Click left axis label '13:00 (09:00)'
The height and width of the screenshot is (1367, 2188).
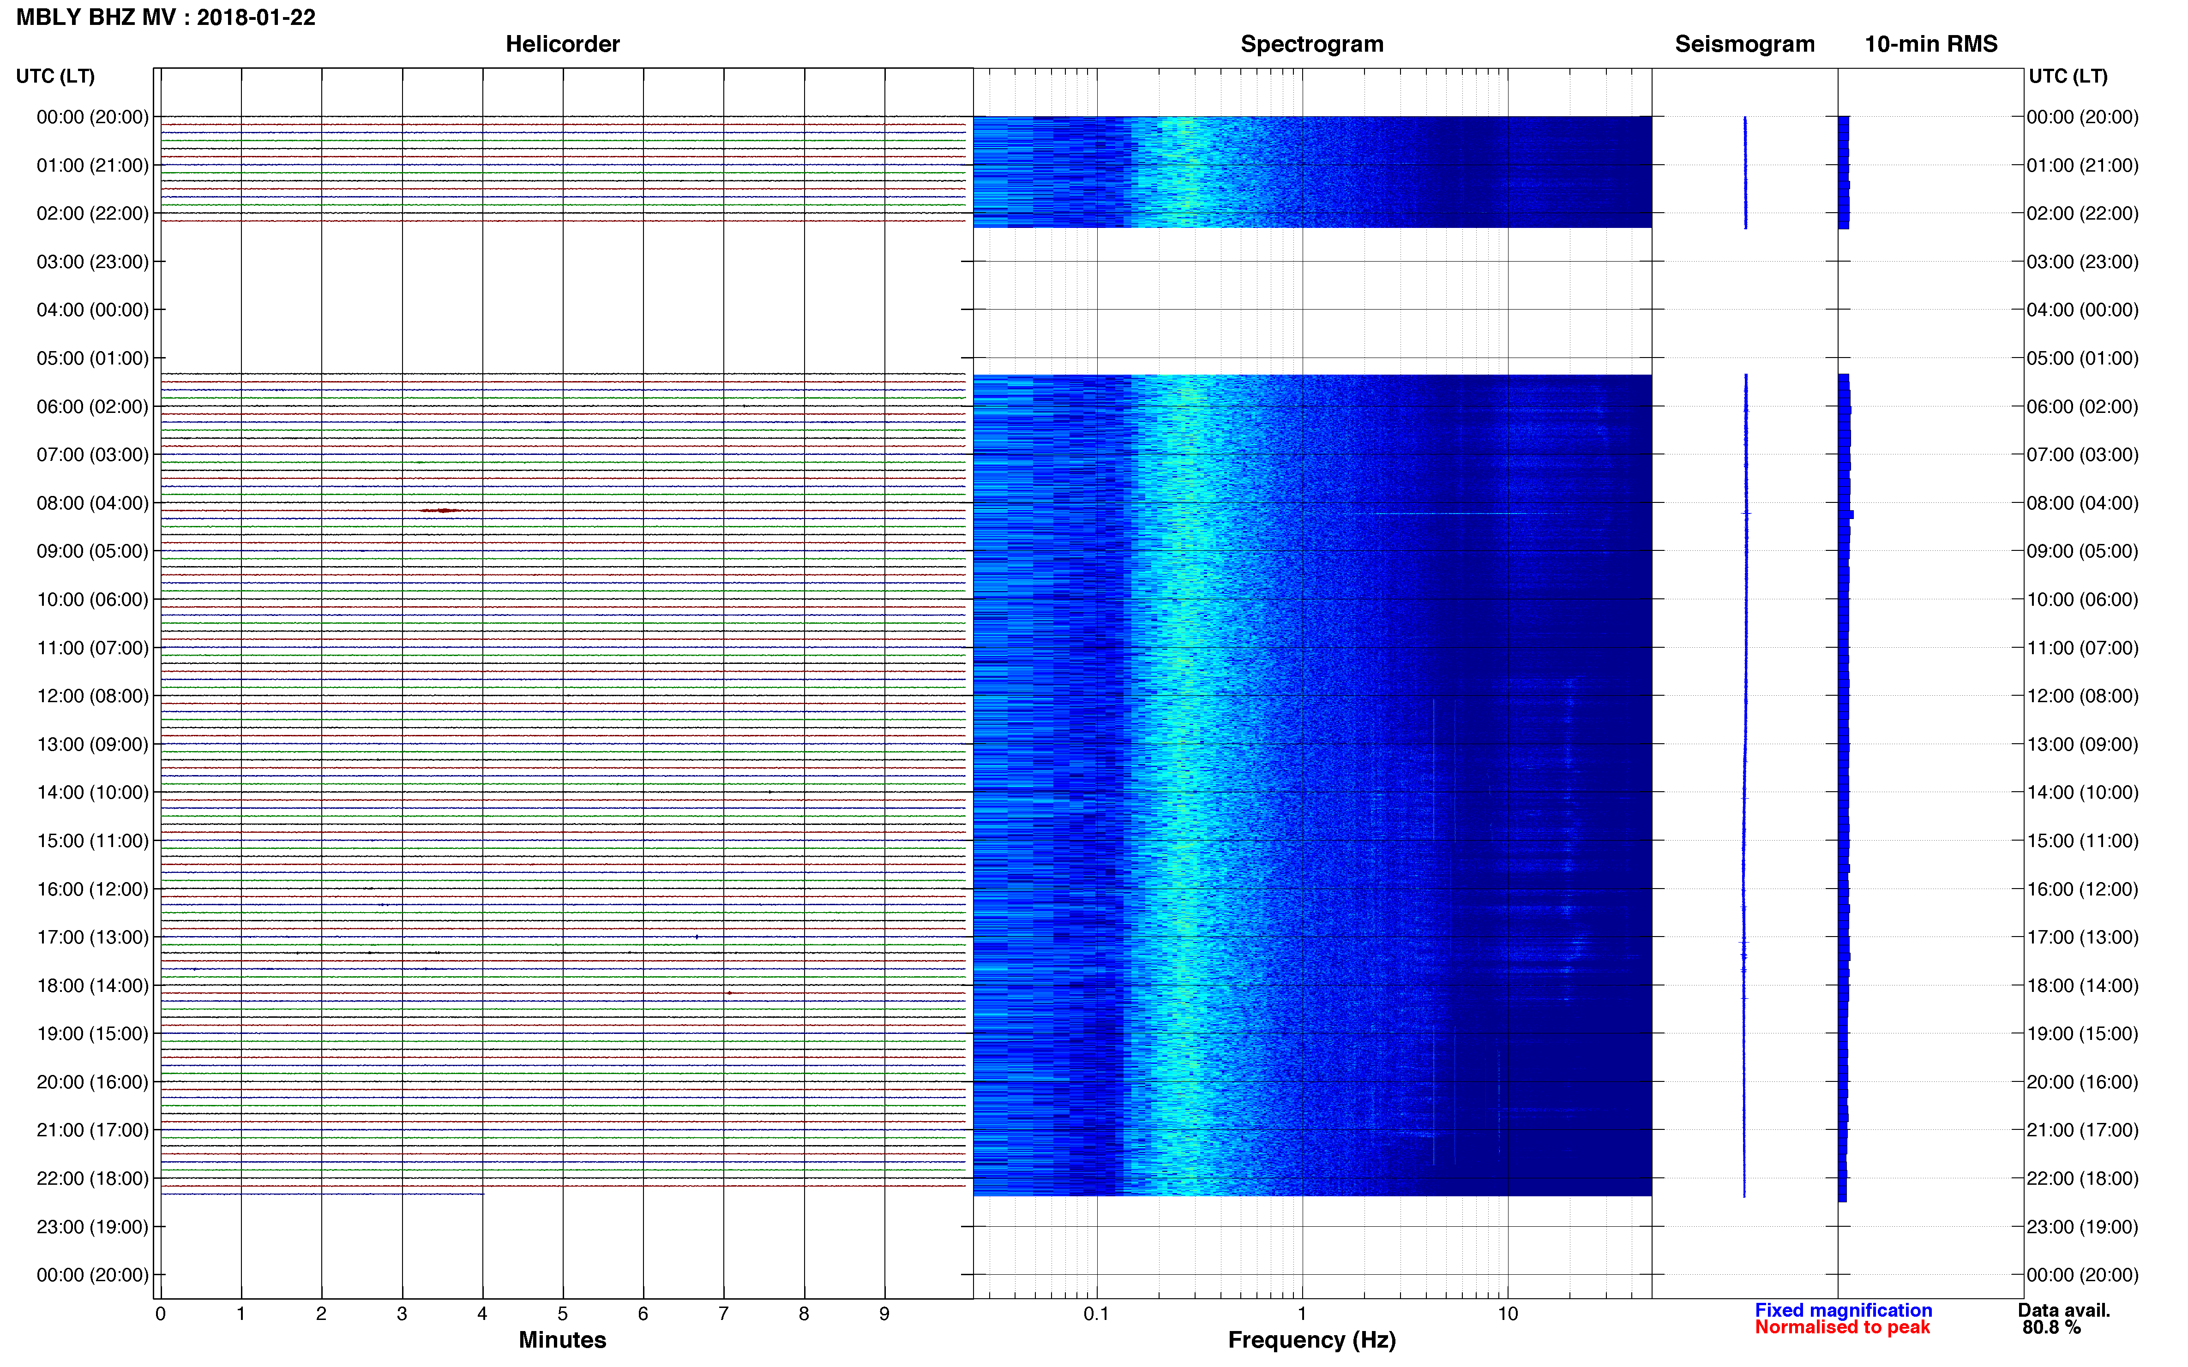pos(92,744)
